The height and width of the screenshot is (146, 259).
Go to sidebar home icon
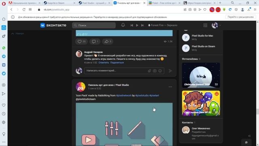pos(4,19)
